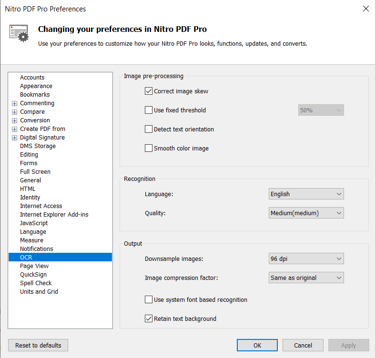This screenshot has width=375, height=358.
Task: Select the Full Screen category
Action: pyautogui.click(x=35, y=172)
